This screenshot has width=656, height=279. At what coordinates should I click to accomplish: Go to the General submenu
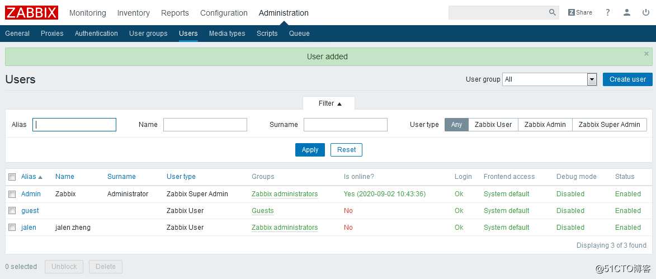(x=17, y=34)
